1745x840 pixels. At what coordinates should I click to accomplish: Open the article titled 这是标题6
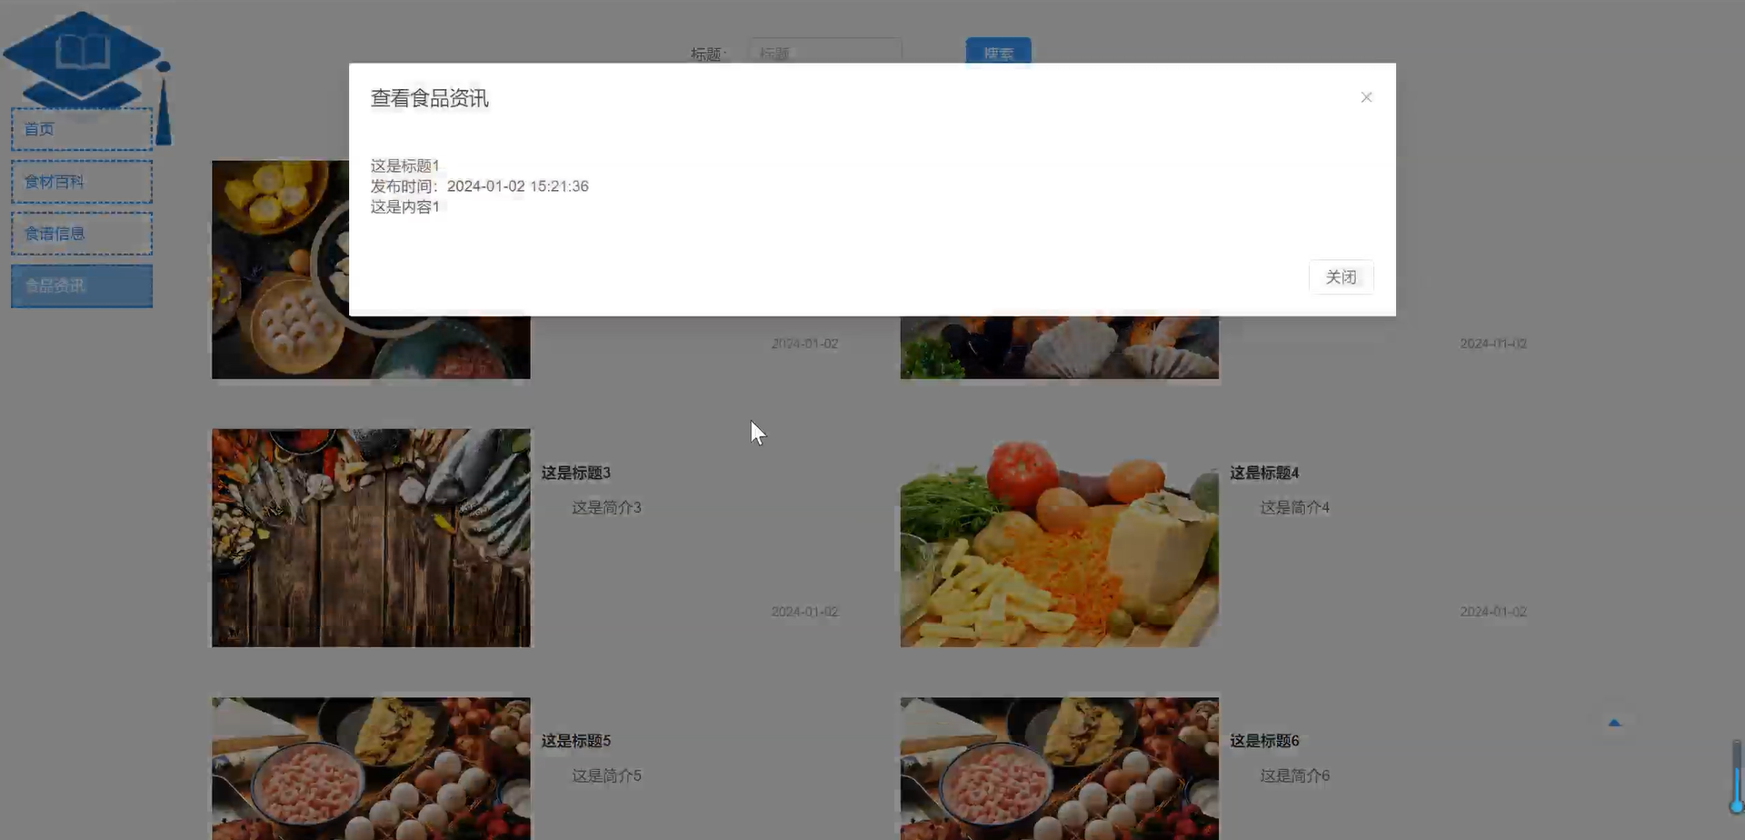click(1264, 741)
